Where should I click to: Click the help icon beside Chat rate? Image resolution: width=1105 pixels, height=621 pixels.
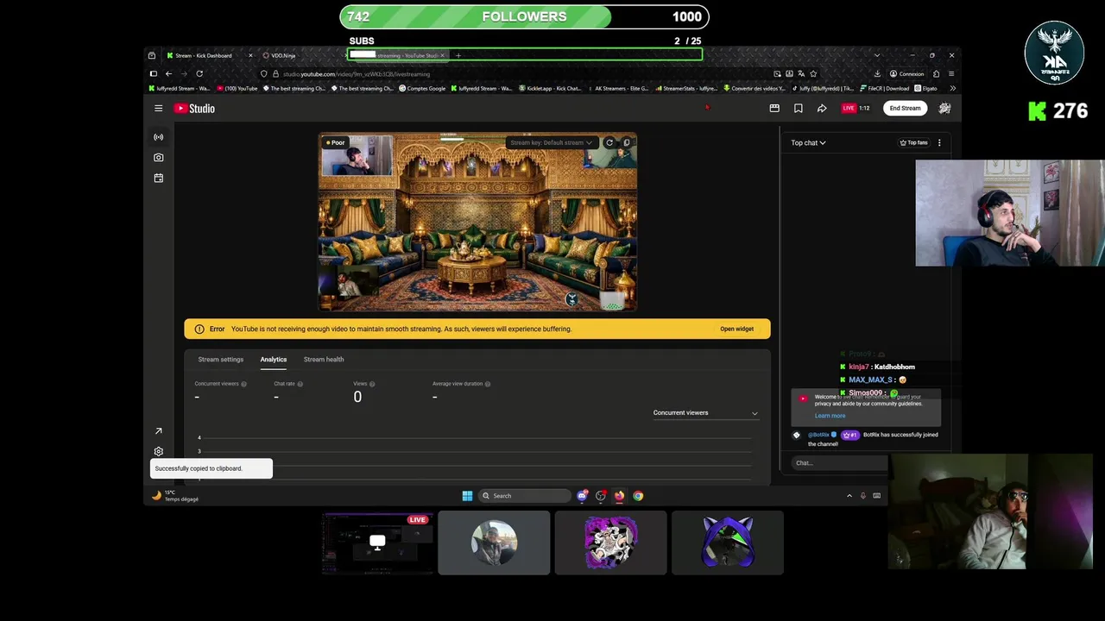pos(300,384)
